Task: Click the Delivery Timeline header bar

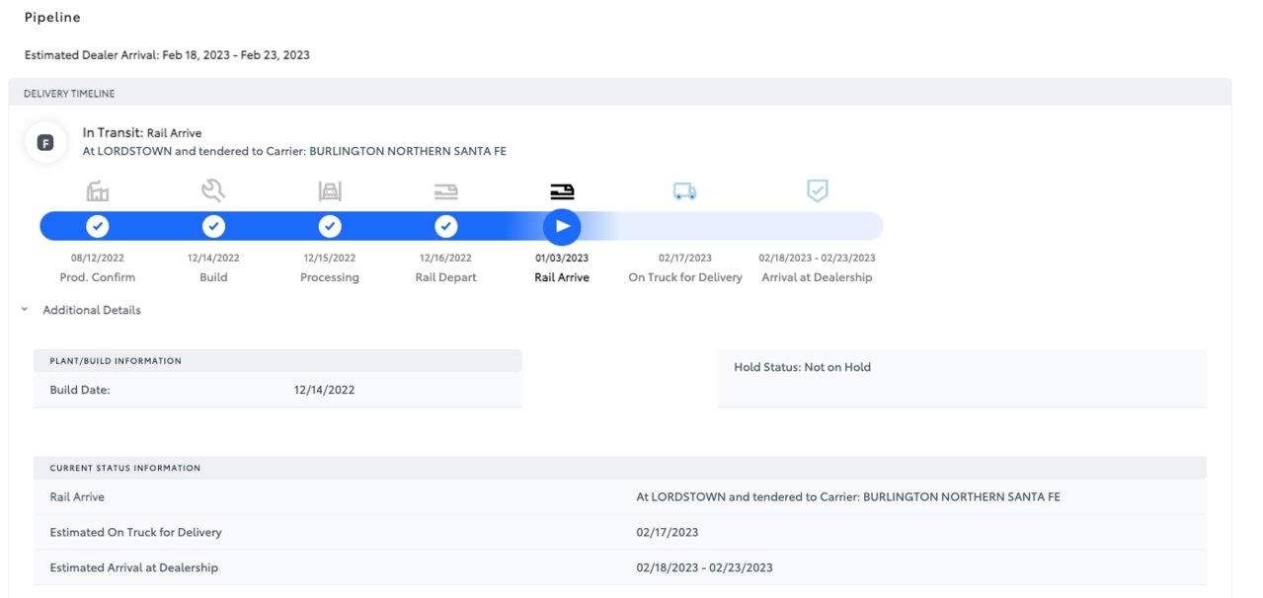Action: coord(620,93)
